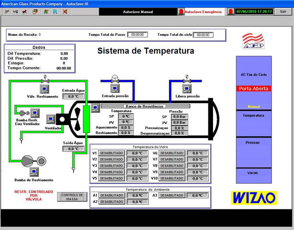Screen dimensions: 294x230
Task: Click the red Porta Aberta indicator
Action: pos(254,89)
